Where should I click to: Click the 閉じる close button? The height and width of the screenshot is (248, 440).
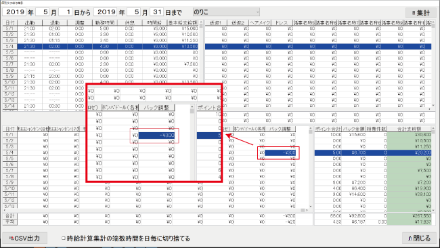click(420, 238)
